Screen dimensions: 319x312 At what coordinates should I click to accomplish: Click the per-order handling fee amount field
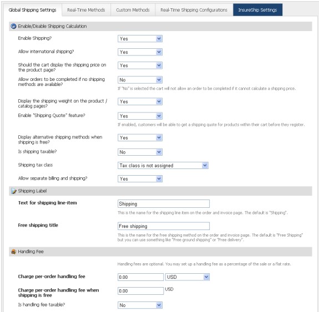point(140,277)
